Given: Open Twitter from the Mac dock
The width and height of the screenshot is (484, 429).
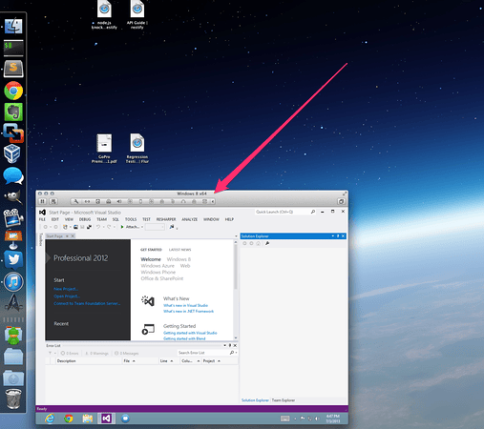Looking at the screenshot, I should [x=13, y=259].
